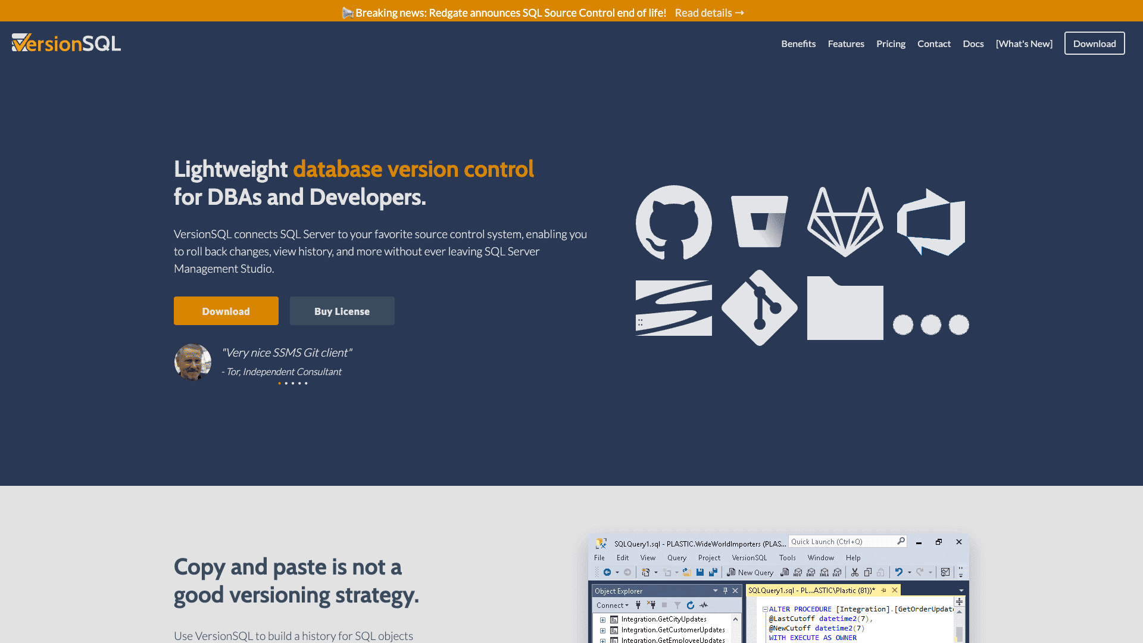The height and width of the screenshot is (643, 1143).
Task: Open Object Explorer window position dropdown arrow
Action: coord(716,591)
